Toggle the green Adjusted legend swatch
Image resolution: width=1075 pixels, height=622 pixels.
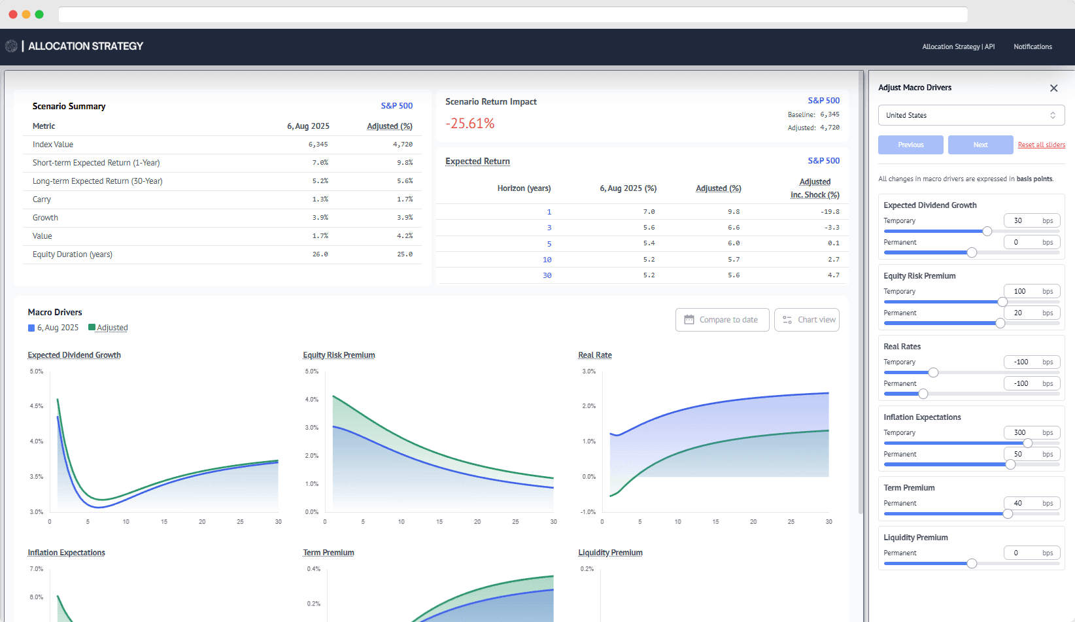(92, 328)
